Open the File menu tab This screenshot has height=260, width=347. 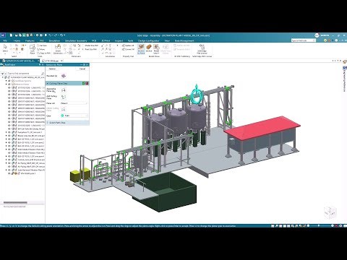[5, 40]
